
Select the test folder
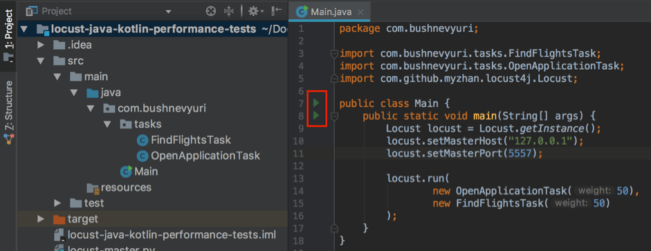(93, 203)
